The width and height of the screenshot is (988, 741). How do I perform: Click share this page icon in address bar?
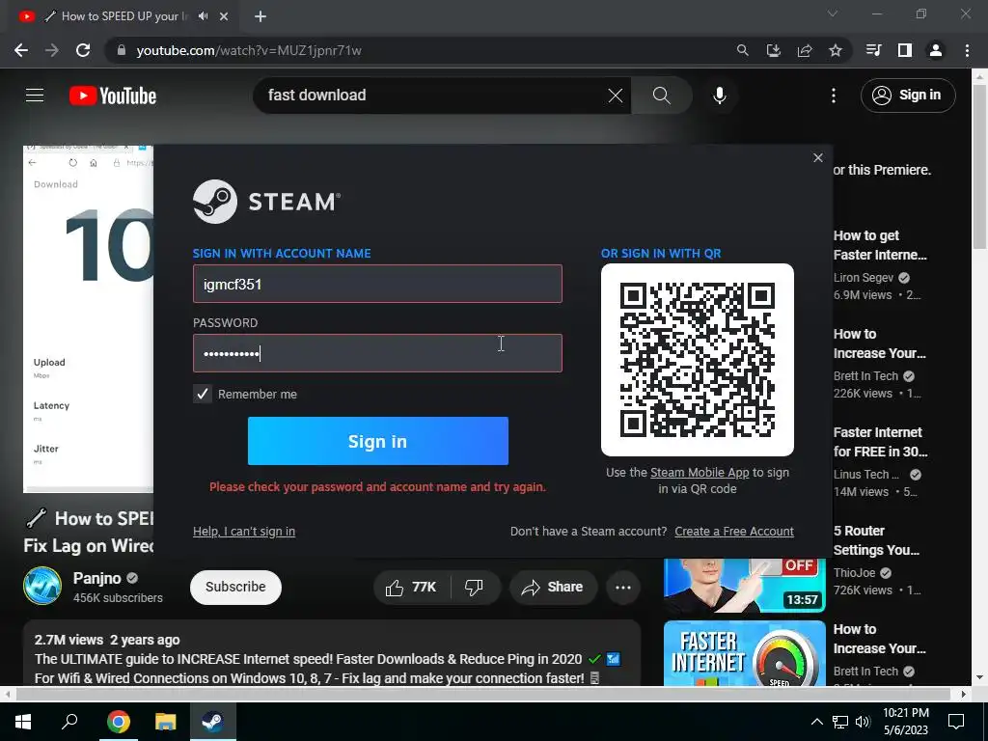[805, 50]
